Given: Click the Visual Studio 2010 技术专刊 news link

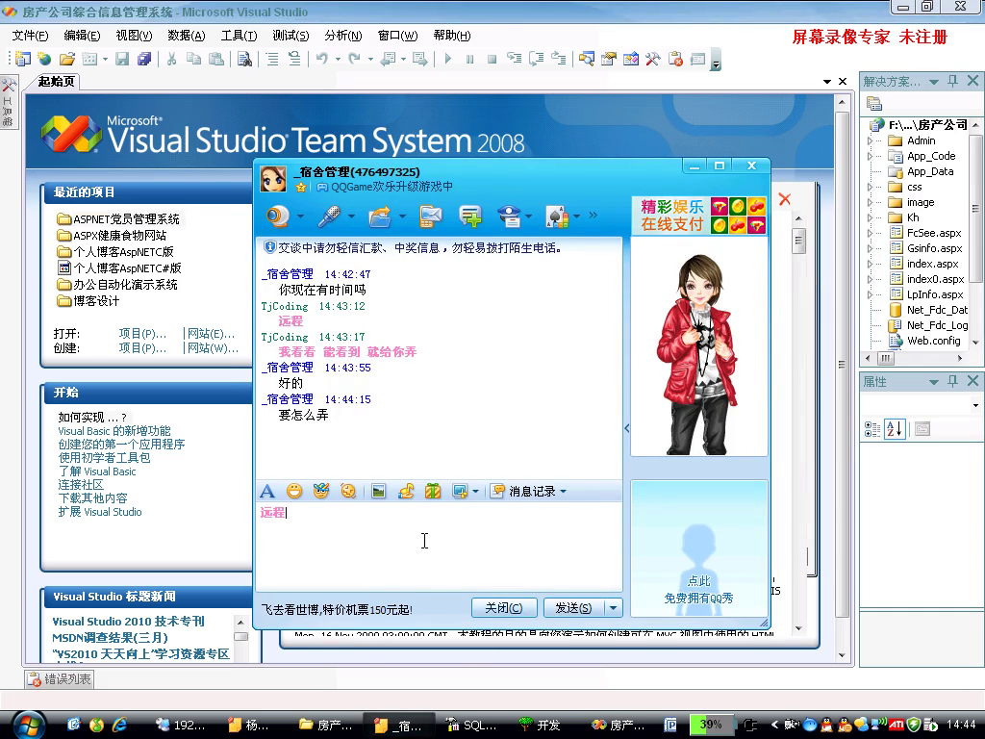Looking at the screenshot, I should click(x=128, y=621).
